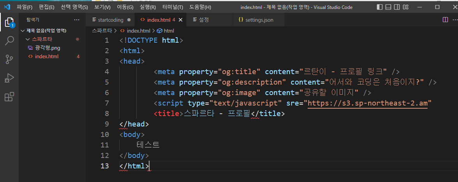Open customize layout icon
The height and width of the screenshot is (182, 458).
point(405,7)
